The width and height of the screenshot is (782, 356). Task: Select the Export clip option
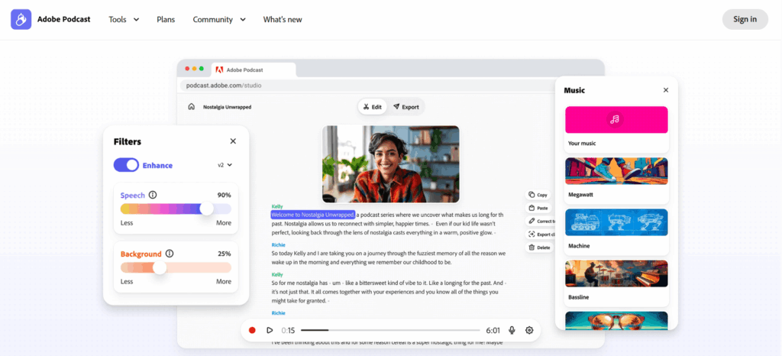click(540, 234)
